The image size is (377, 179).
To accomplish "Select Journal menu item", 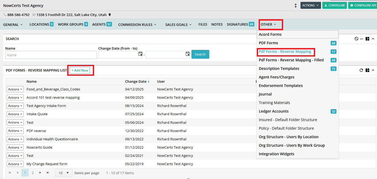I will click(x=298, y=94).
